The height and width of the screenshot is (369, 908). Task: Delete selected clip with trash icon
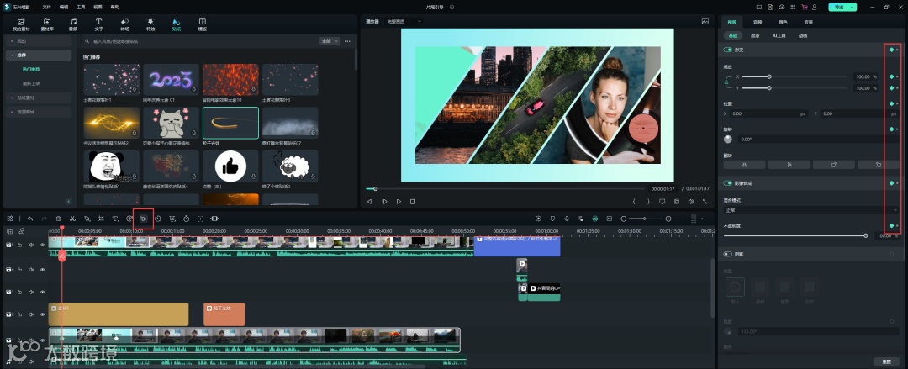59,219
